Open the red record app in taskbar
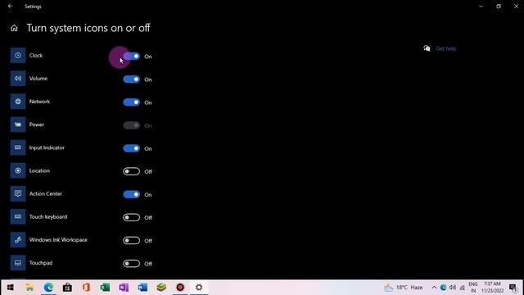524x295 pixels. coord(180,288)
